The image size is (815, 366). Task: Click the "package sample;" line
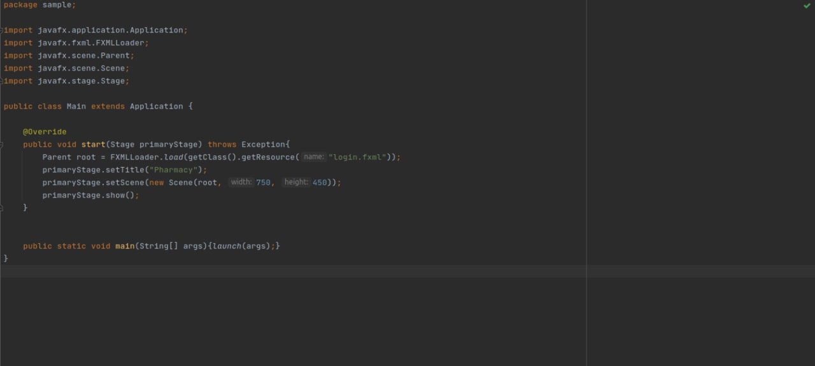[39, 5]
